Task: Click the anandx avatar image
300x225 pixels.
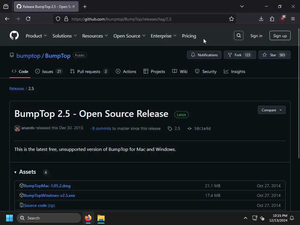Action: pyautogui.click(x=17, y=128)
